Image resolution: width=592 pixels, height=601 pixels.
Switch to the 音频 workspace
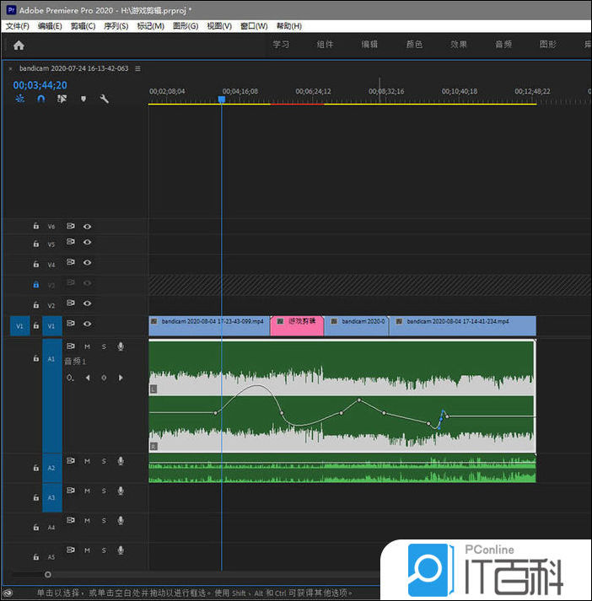click(503, 45)
